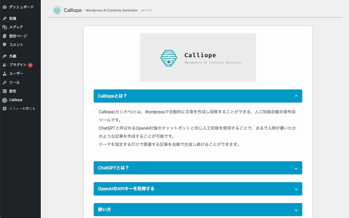349x218 pixels.
Task: Click the down chevron on 使い方
Action: [x=296, y=210]
